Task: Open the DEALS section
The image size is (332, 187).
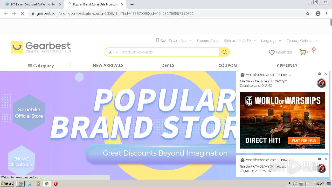Action: (168, 65)
